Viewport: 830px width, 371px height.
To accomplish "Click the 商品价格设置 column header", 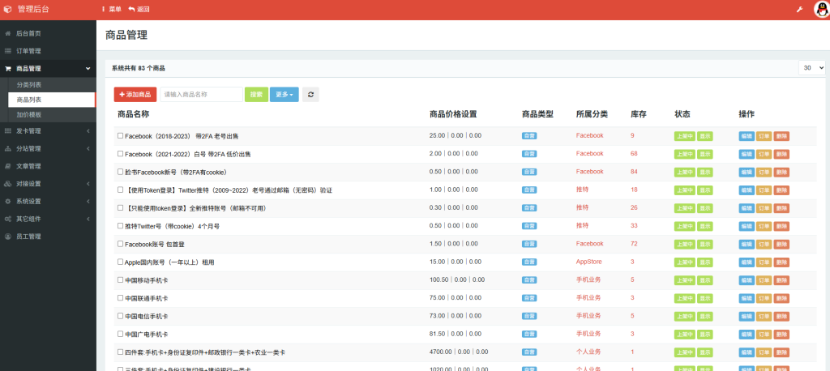I will (453, 113).
